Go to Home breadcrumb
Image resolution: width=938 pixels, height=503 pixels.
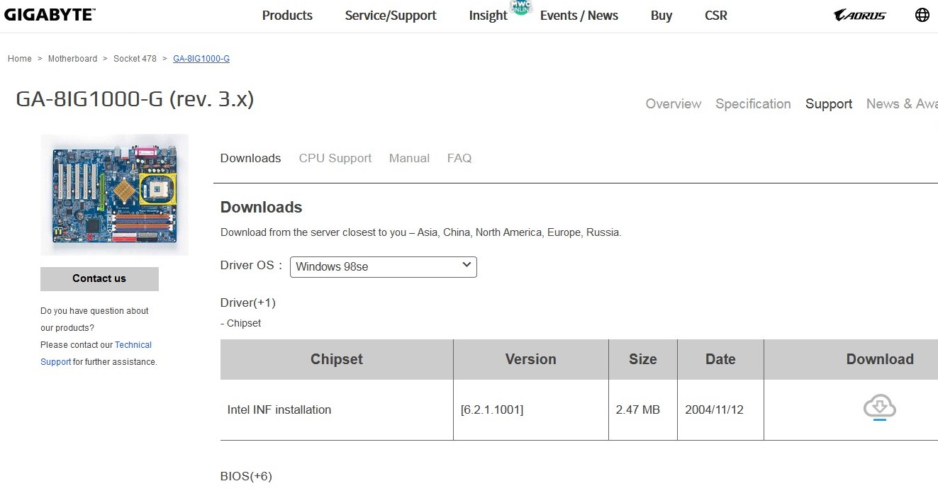(20, 59)
